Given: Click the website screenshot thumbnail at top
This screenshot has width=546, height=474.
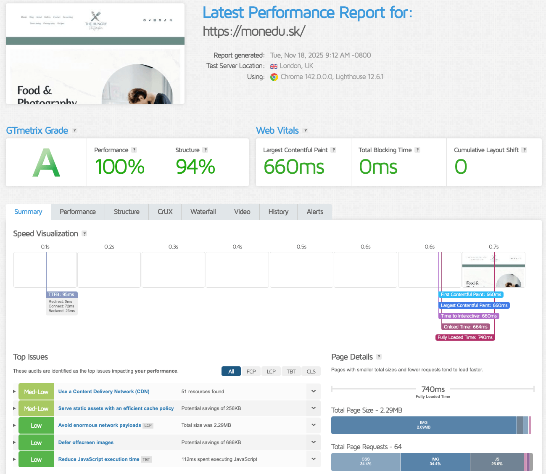Looking at the screenshot, I should (x=95, y=53).
